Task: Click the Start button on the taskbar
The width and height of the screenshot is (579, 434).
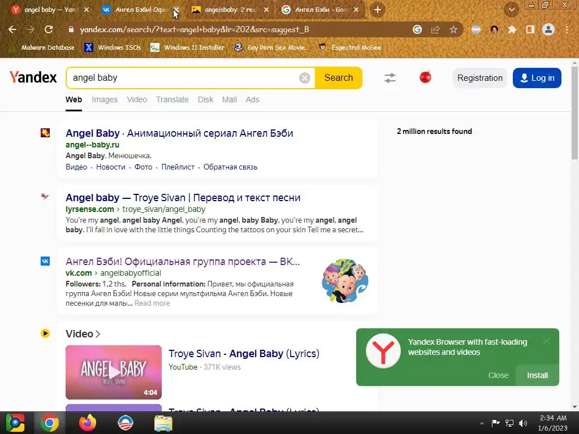Action: point(15,423)
